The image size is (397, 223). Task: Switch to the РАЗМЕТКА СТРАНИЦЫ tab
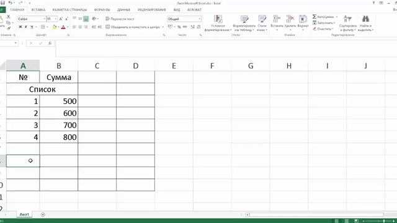pyautogui.click(x=69, y=10)
